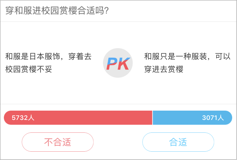Click the white divider between red and blue bars

pyautogui.click(x=152, y=118)
